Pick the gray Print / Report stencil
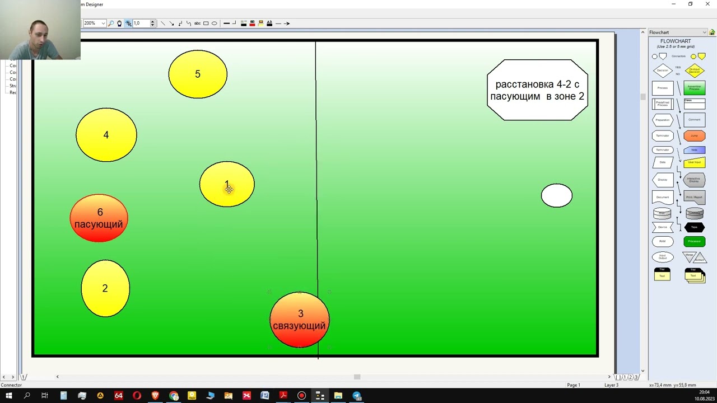 (x=695, y=197)
